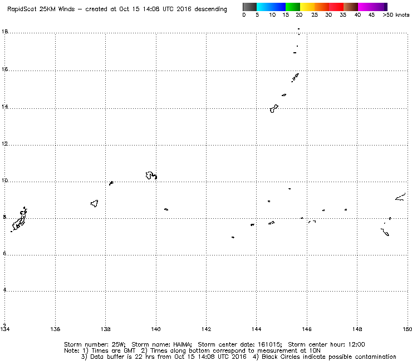
Task: Click the 'Storm center hour: 12:00' text
Action: [326, 344]
